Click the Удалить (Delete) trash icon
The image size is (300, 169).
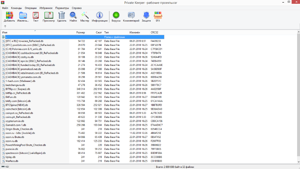tap(62, 15)
